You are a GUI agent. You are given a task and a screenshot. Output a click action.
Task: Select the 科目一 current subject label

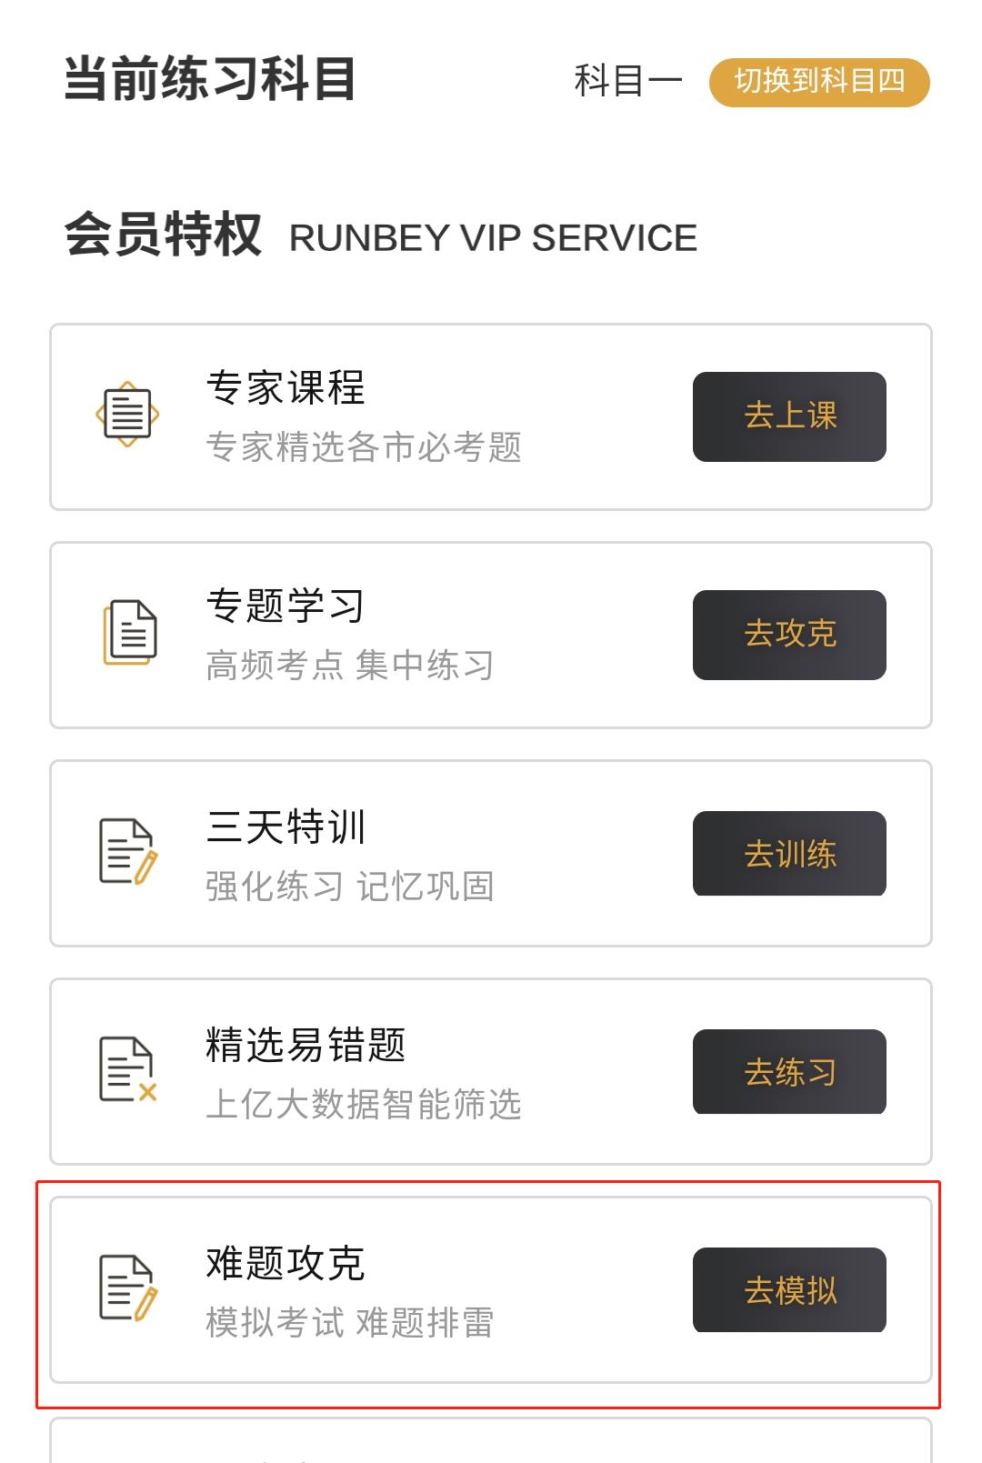click(628, 82)
